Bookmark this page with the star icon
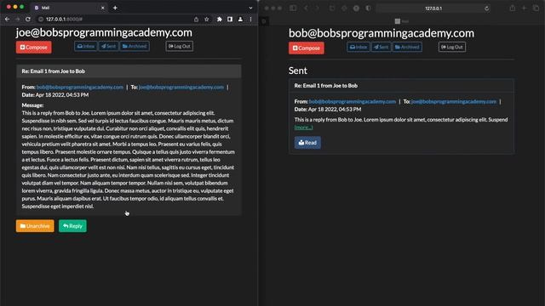Viewport: 545px width, 306px height. tap(207, 20)
